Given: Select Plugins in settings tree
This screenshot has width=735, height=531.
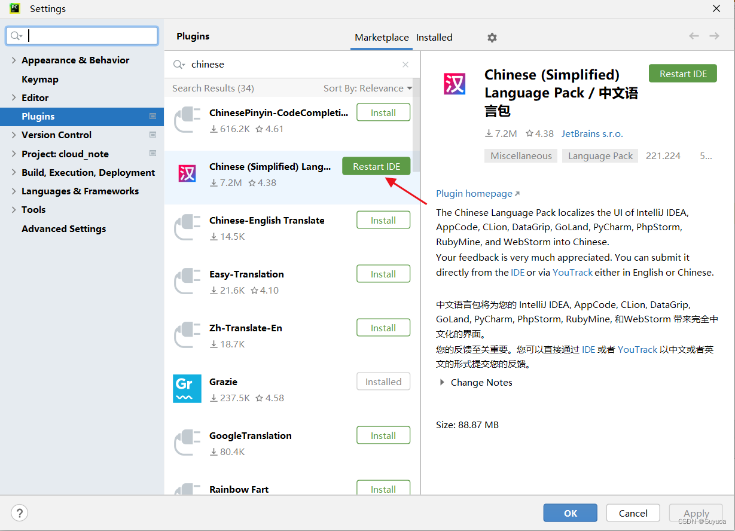Looking at the screenshot, I should 82,116.
